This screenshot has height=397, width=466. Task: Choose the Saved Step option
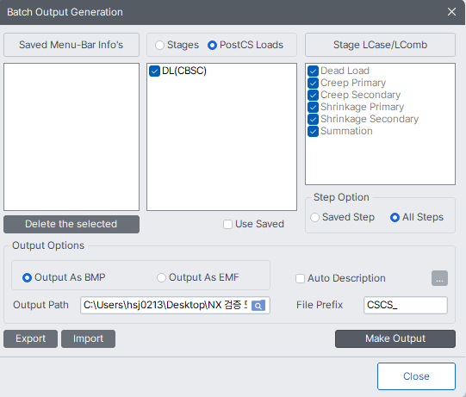(314, 218)
